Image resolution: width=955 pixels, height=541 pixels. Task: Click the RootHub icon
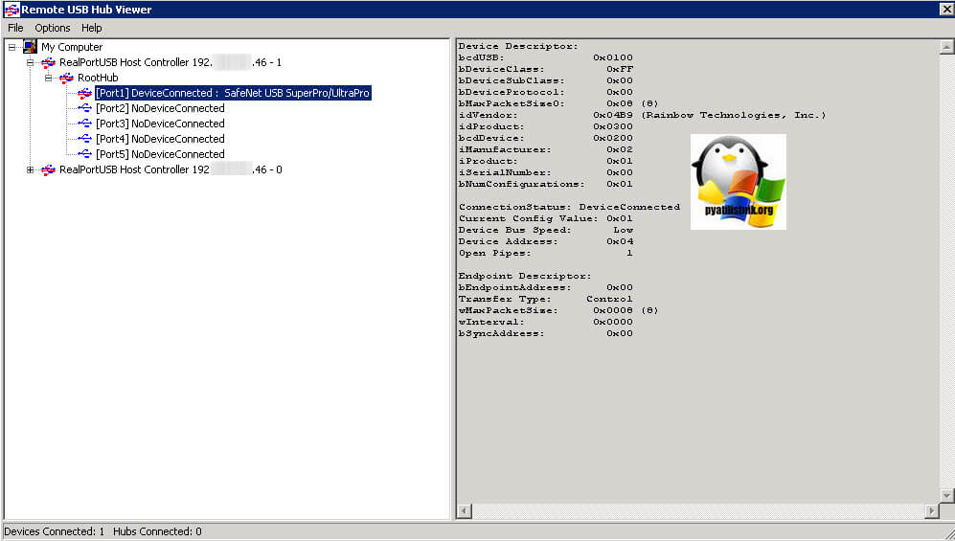click(66, 78)
